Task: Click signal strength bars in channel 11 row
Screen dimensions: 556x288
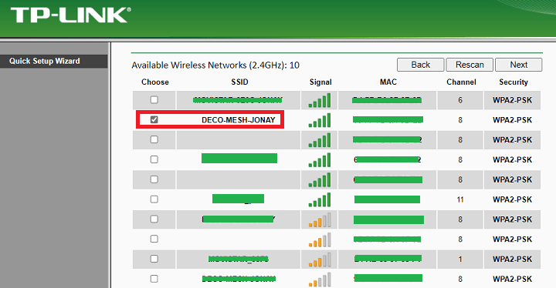Action: (320, 199)
